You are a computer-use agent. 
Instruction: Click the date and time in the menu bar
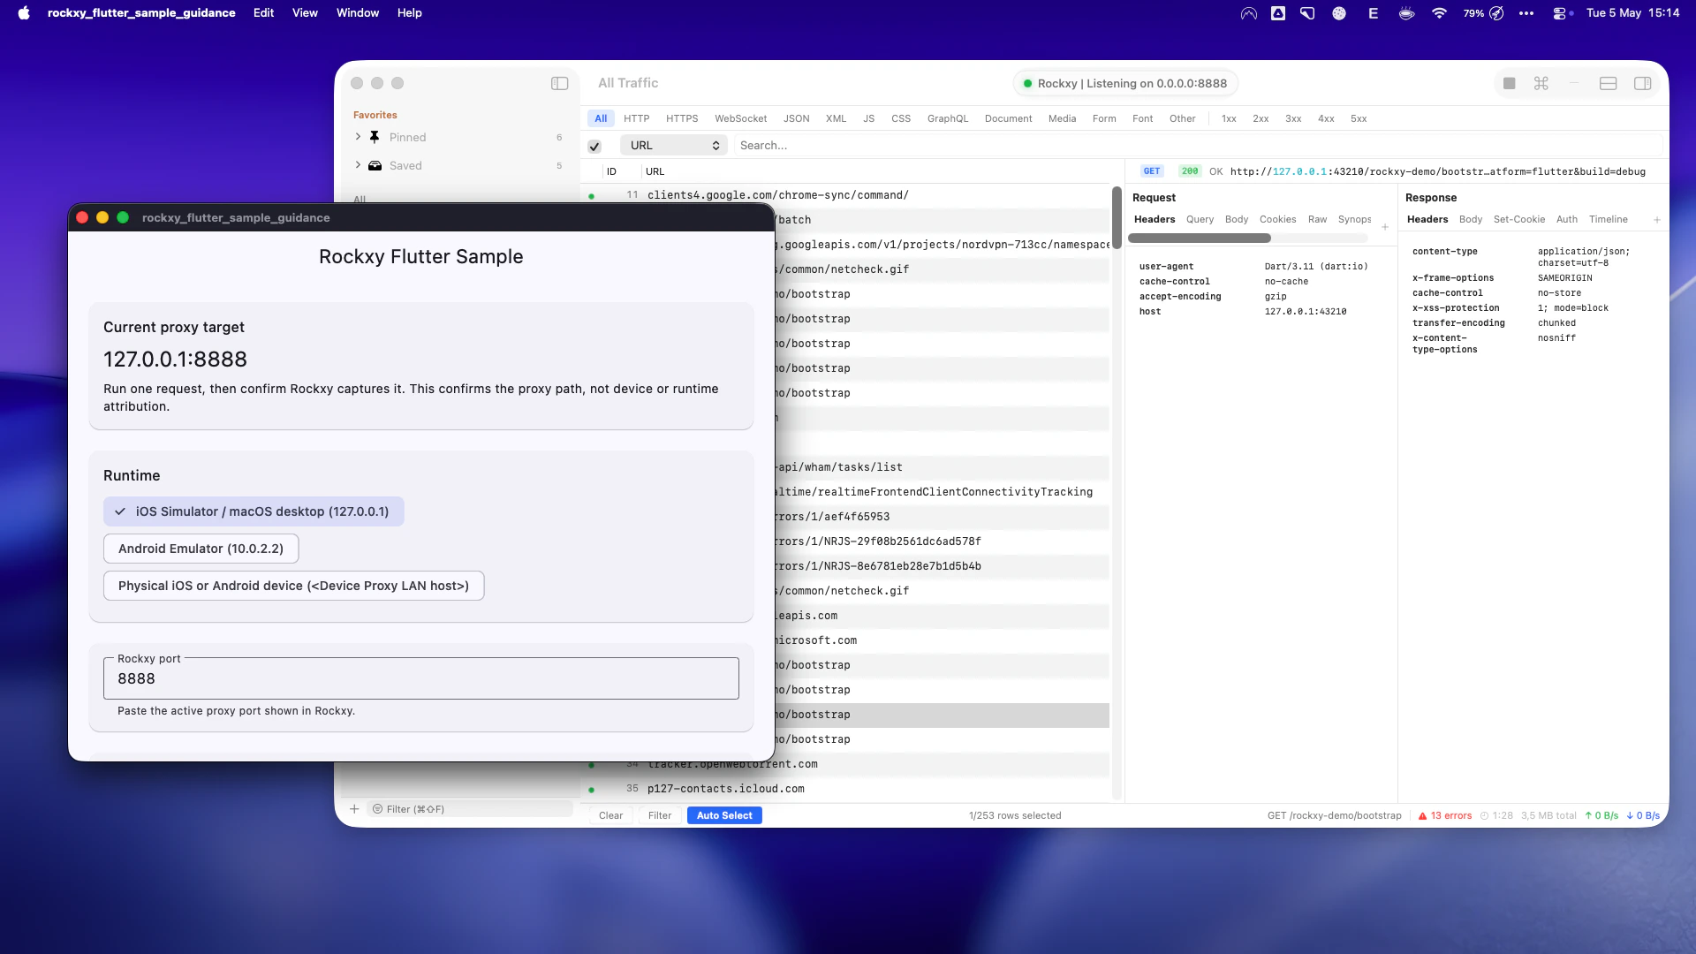1632,12
